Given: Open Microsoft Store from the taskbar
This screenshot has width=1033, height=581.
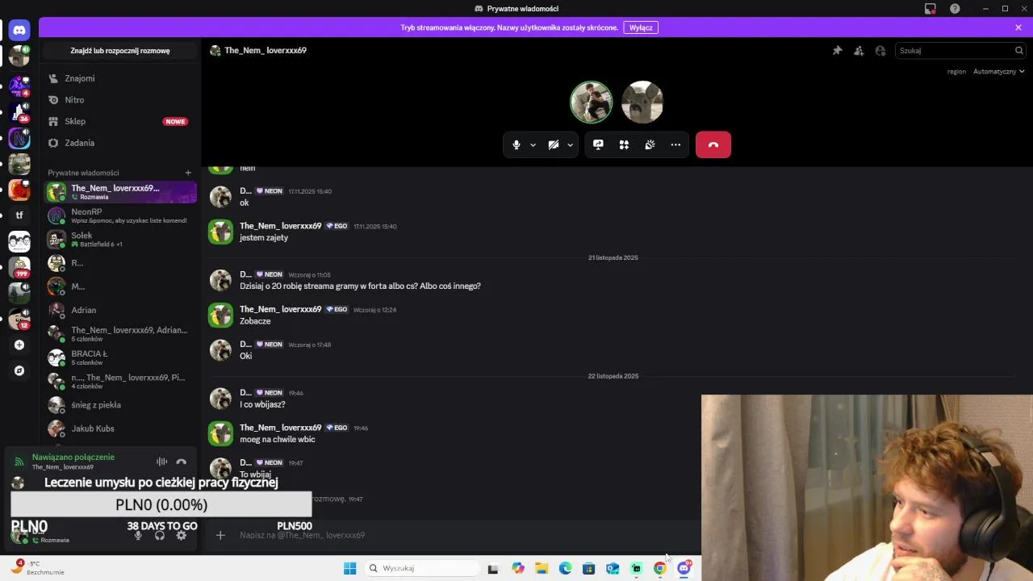Looking at the screenshot, I should pyautogui.click(x=589, y=568).
